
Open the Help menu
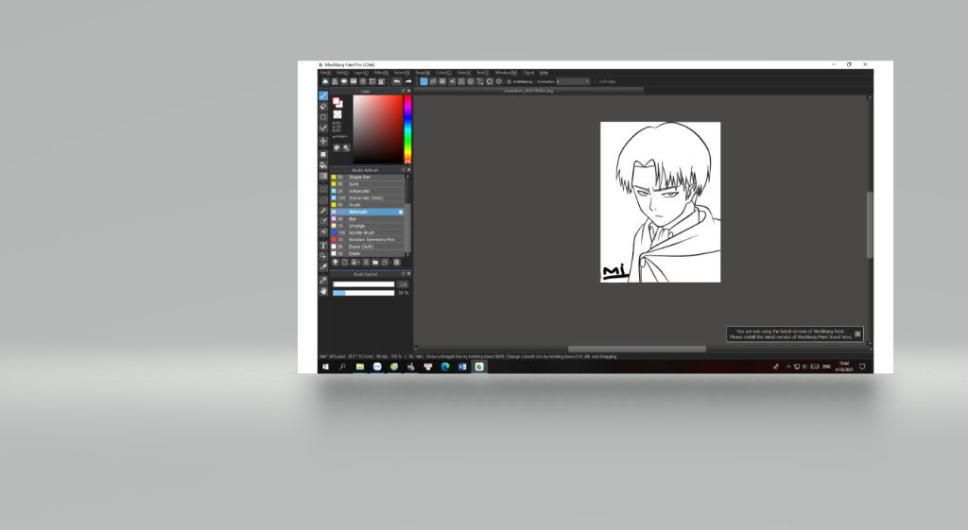[544, 73]
